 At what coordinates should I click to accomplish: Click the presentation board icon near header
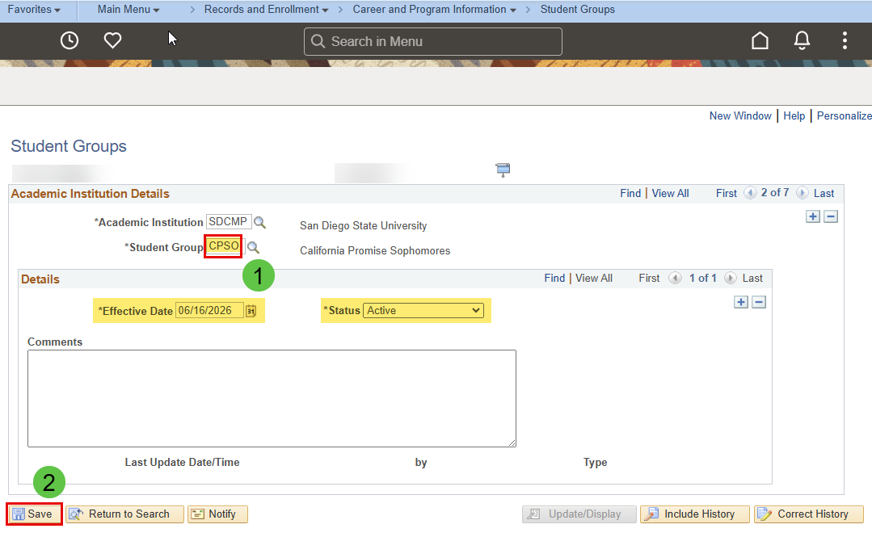(503, 170)
